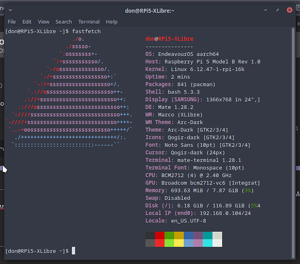The width and height of the screenshot is (300, 264).
Task: Open window menu chevron in title bar
Action: coord(11,10)
